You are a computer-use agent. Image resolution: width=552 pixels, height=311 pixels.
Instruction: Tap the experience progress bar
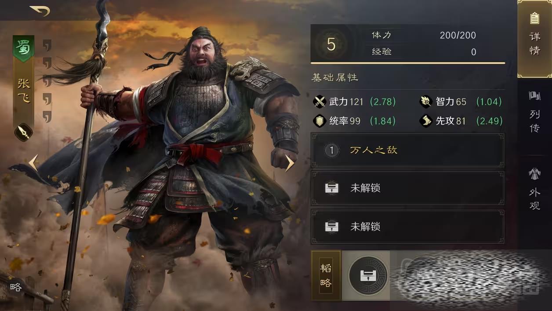pos(408,63)
